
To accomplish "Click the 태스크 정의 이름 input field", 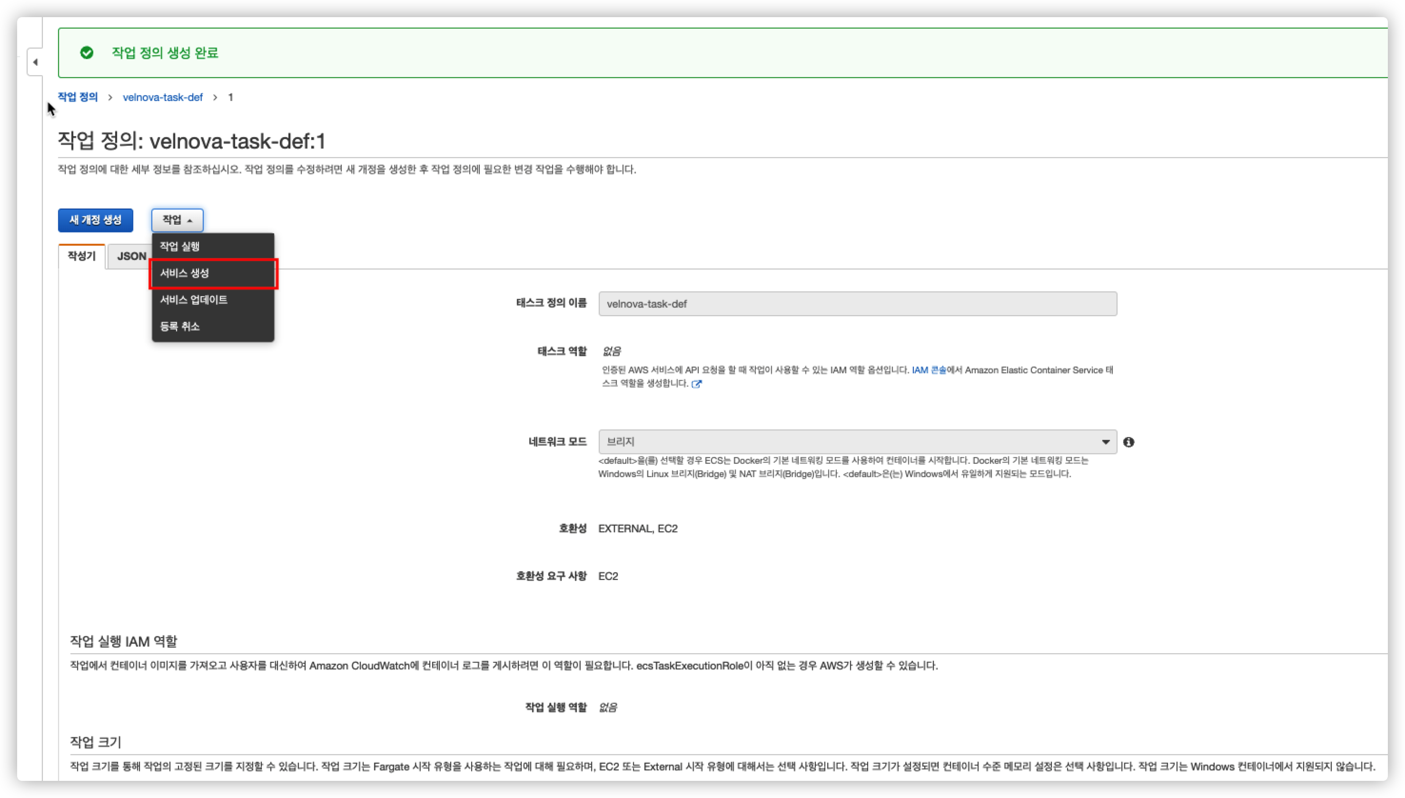I will coord(857,304).
